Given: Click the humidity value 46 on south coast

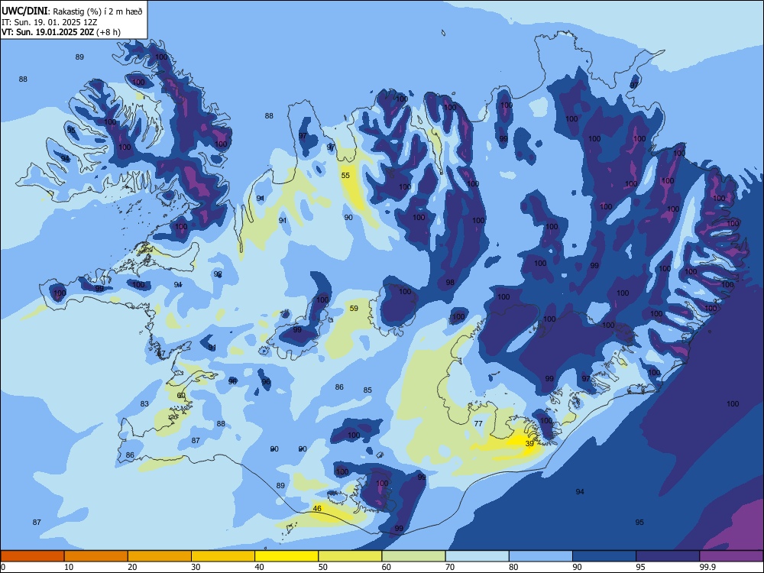Looking at the screenshot, I should pos(317,509).
